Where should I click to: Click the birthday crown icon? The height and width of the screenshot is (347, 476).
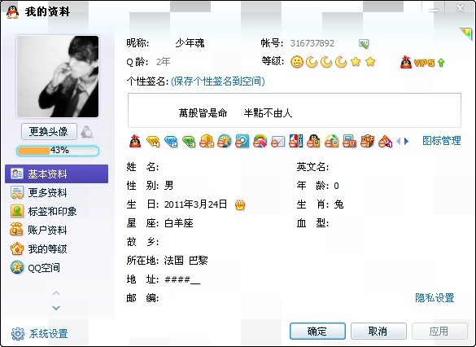point(240,204)
